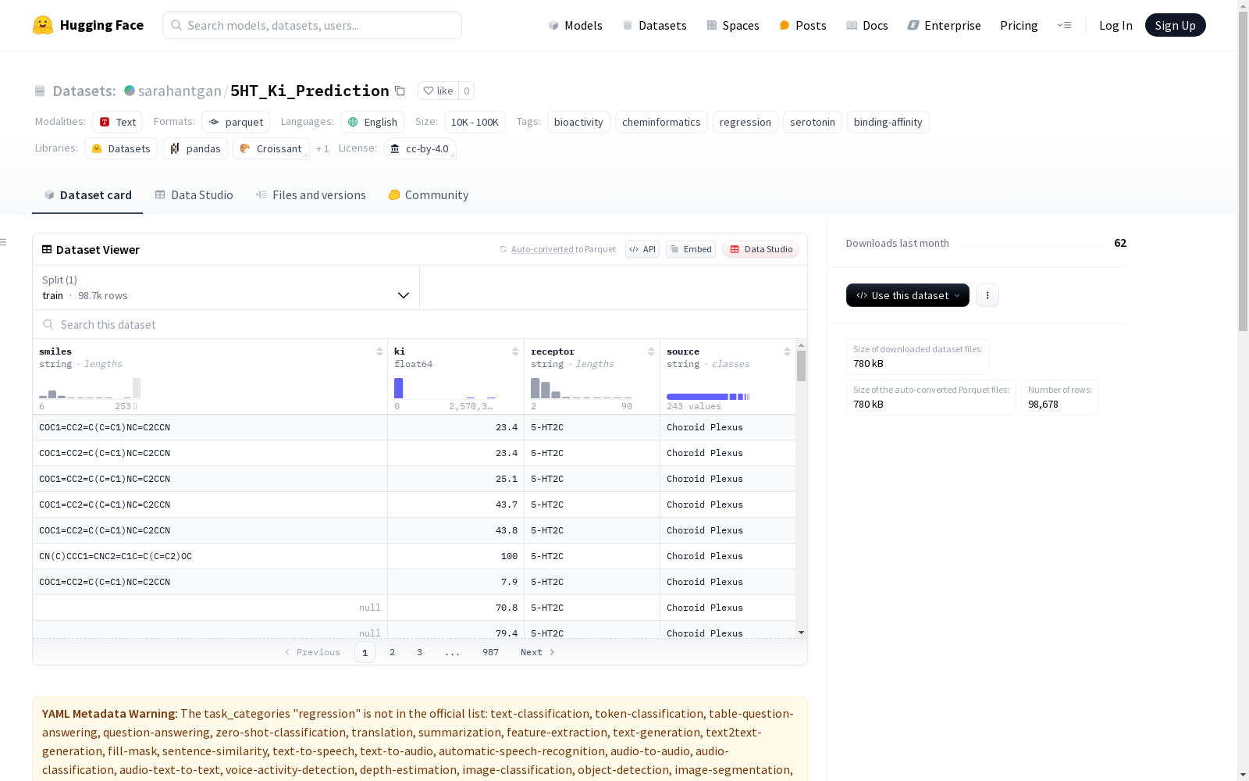Click the serotonin tag
This screenshot has width=1249, height=781.
(x=813, y=122)
